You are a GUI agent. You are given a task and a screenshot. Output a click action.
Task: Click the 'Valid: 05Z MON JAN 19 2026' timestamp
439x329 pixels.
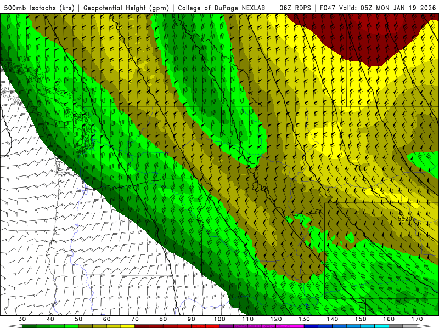click(387, 8)
